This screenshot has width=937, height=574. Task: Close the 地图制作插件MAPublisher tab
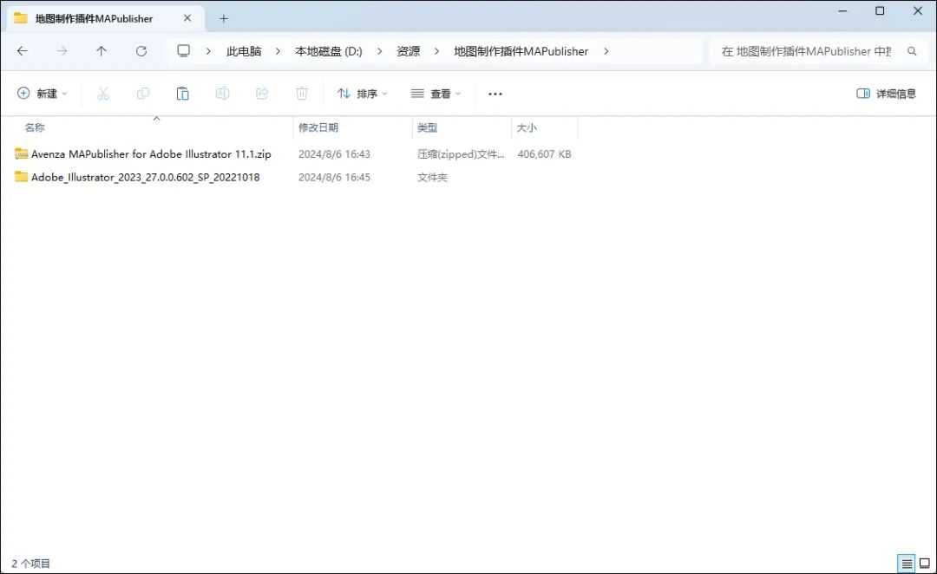(187, 18)
